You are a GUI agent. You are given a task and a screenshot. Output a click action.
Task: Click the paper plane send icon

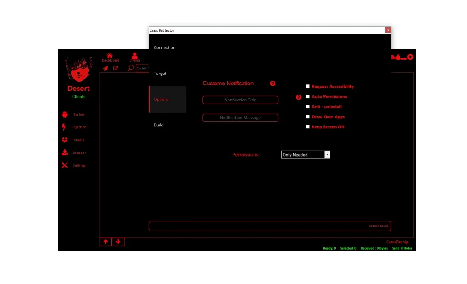[105, 68]
